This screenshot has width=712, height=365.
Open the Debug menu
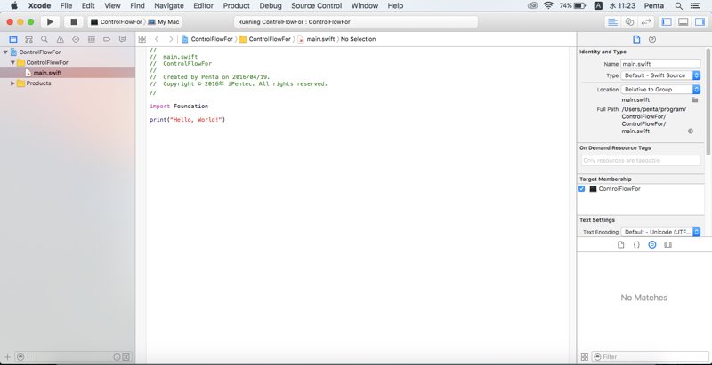click(x=271, y=6)
